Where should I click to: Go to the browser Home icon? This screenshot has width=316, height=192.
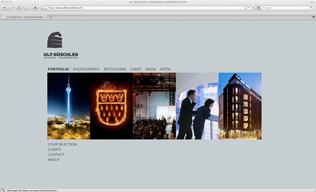point(35,8)
